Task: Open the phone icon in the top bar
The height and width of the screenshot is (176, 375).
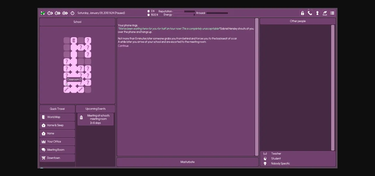Action: (310, 13)
